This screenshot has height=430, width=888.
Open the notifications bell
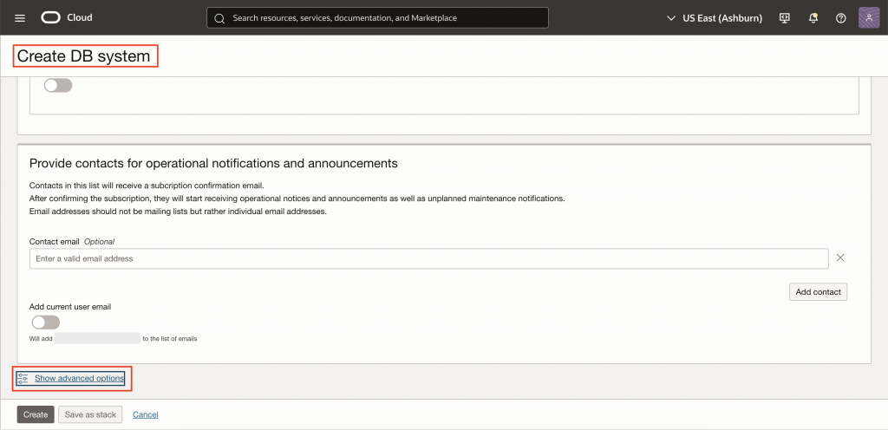pos(813,17)
